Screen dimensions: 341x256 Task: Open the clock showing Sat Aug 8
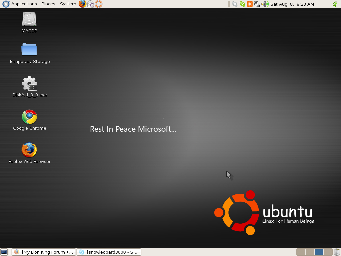292,4
